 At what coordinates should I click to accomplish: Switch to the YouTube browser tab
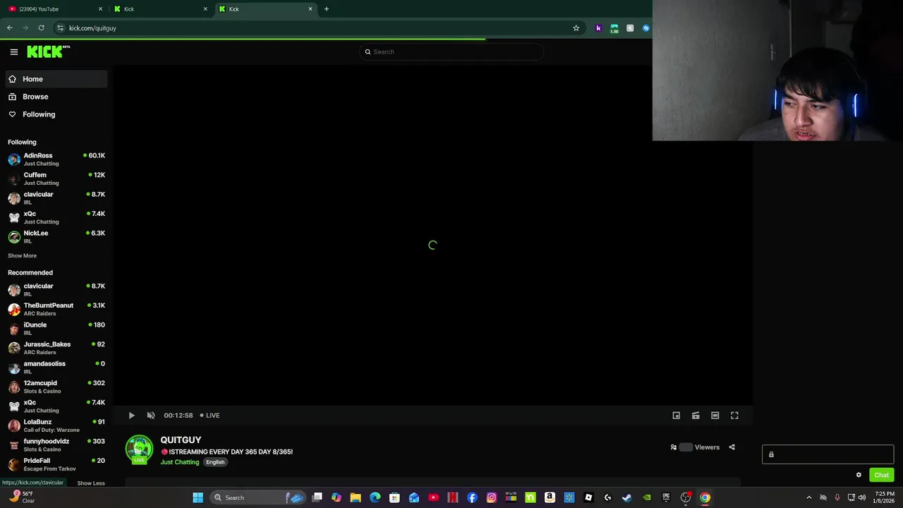[x=55, y=9]
